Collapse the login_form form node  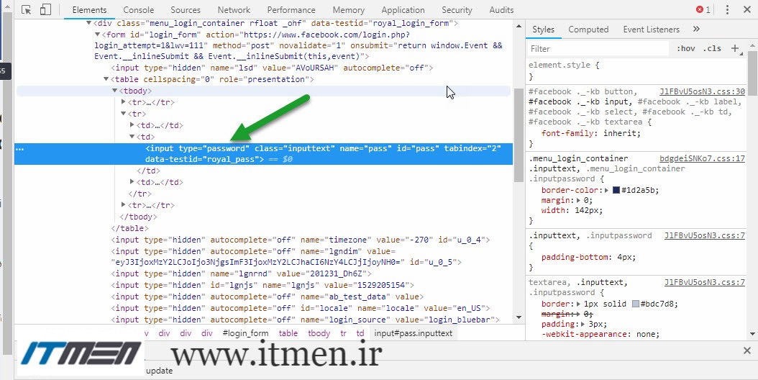[98, 35]
